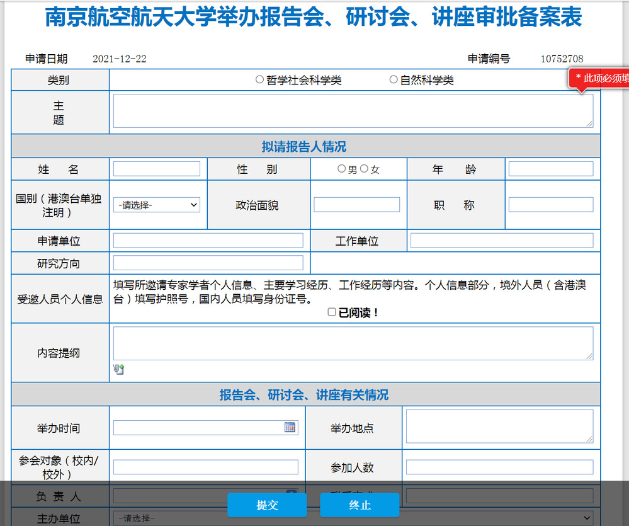Expand the 主办单位 dropdown
The height and width of the screenshot is (526, 629).
click(x=353, y=518)
